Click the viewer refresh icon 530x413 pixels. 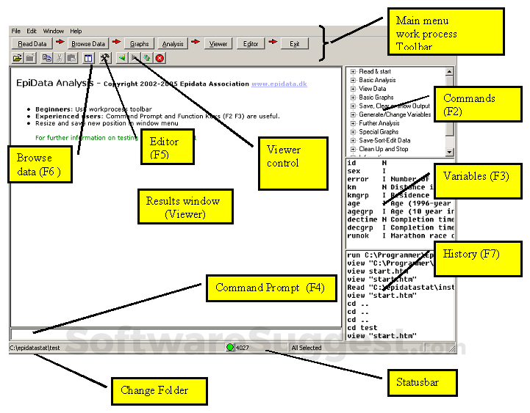[x=147, y=58]
